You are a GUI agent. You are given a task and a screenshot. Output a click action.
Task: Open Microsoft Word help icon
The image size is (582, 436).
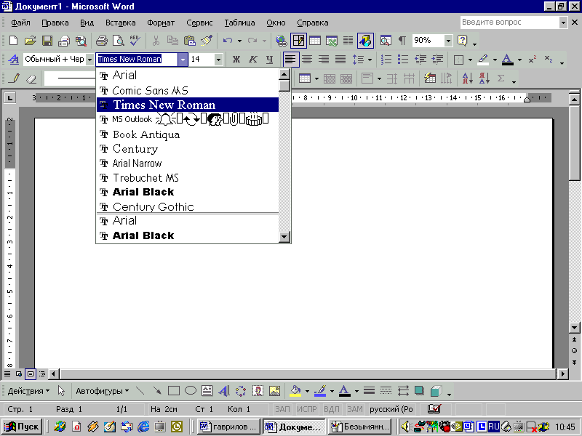462,41
